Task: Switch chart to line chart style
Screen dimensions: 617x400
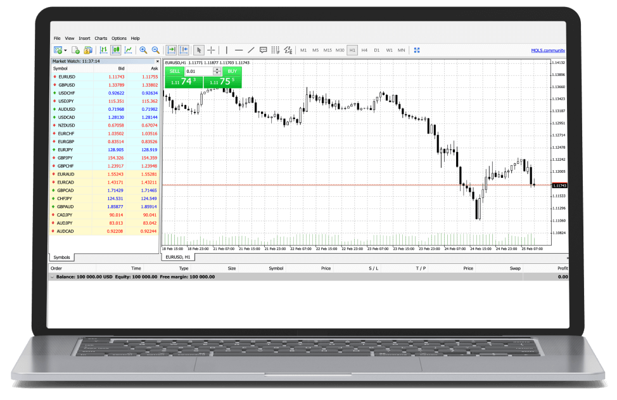Action: 129,50
